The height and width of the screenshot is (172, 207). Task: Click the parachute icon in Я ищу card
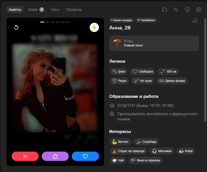click(x=117, y=43)
